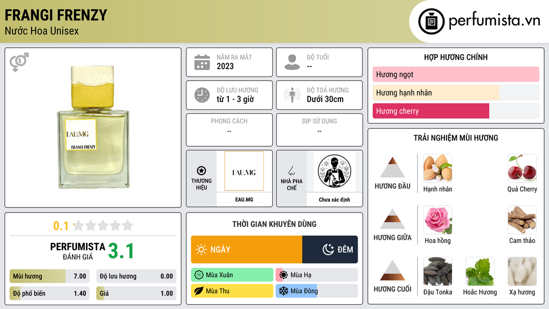Image resolution: width=549 pixels, height=309 pixels.
Task: Click the FRANGI FRENZY title
Action: click(x=56, y=15)
